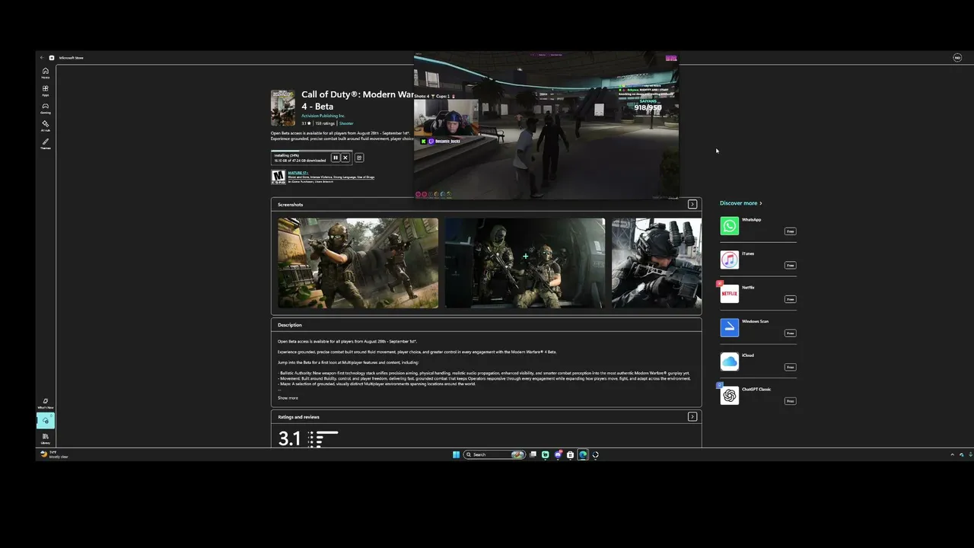
Task: Open Discover more list
Action: (741, 203)
